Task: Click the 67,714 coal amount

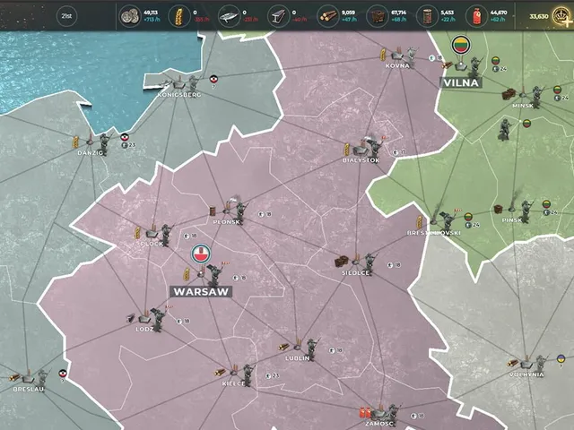Action: (398, 13)
